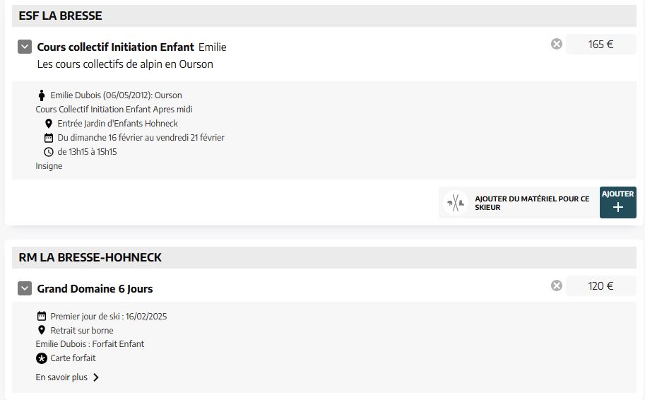
Task: Click the star badge icon for Carte forfait
Action: point(42,358)
